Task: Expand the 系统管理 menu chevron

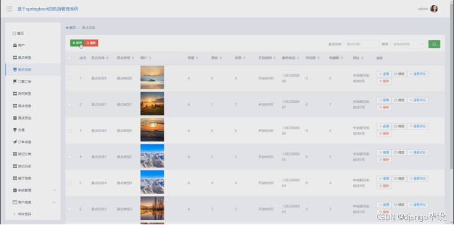Action: [54, 190]
